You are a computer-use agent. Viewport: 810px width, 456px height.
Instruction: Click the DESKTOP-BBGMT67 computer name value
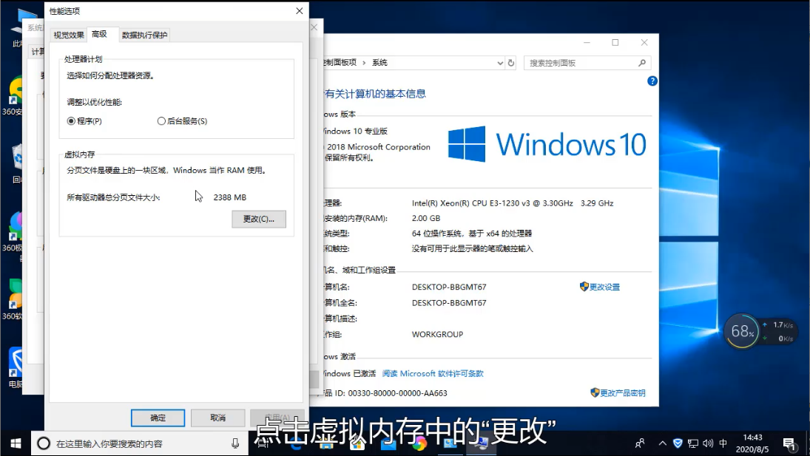point(449,287)
